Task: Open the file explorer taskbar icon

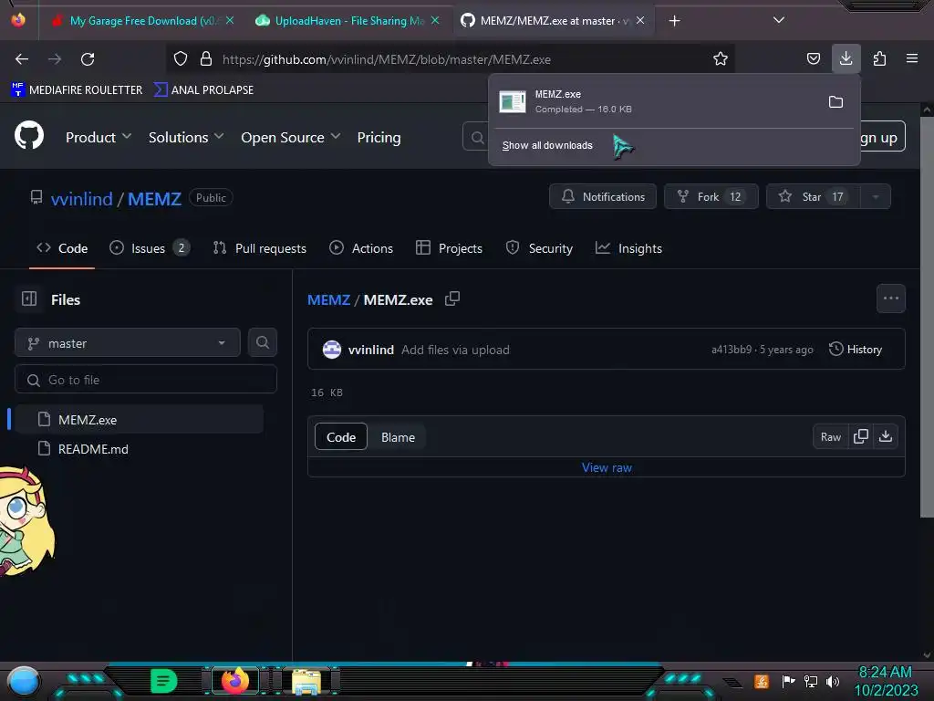Action: [306, 681]
